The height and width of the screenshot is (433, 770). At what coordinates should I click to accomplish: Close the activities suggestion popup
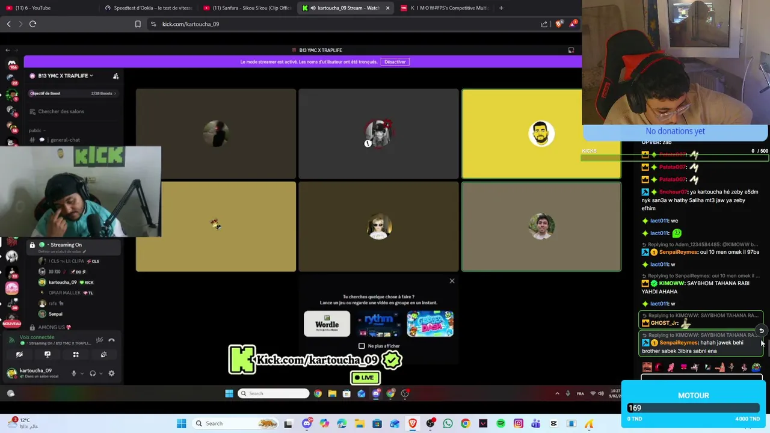452,281
